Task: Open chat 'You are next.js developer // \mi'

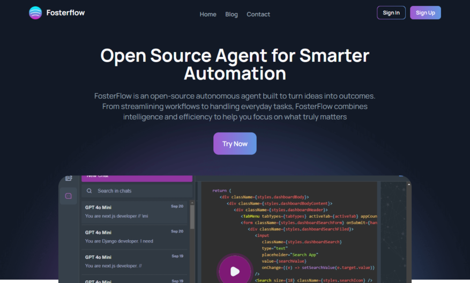Action: coord(135,212)
